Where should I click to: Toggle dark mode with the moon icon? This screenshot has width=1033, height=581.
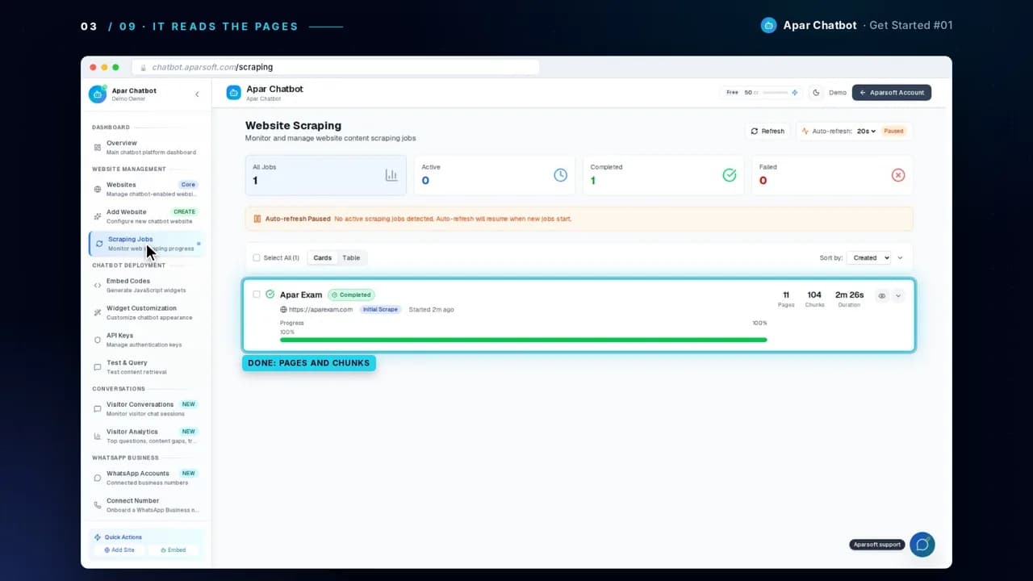816,93
